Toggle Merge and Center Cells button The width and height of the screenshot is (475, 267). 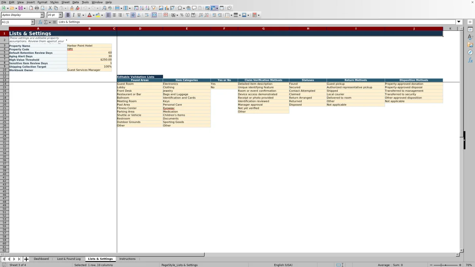(x=154, y=15)
